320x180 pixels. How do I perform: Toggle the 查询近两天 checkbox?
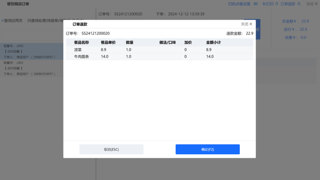coord(3,21)
